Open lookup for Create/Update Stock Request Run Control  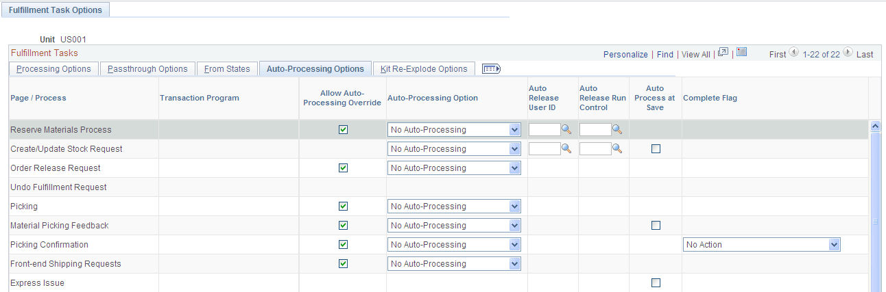coord(617,148)
